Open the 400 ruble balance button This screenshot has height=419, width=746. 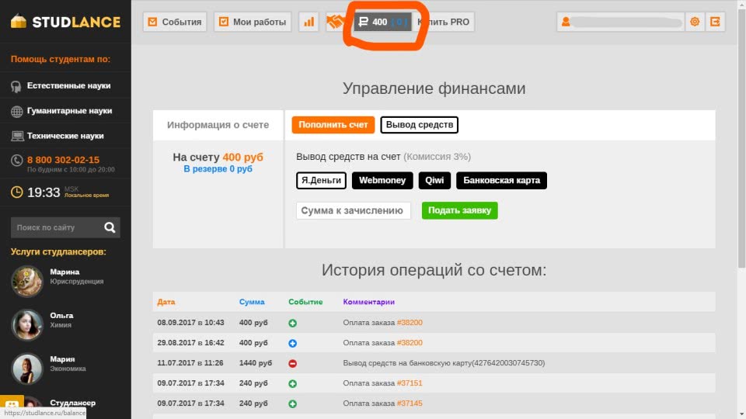382,22
